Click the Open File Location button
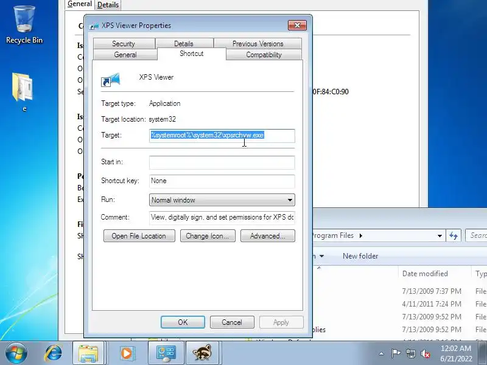Screen dimensions: 487x365 tap(139, 236)
